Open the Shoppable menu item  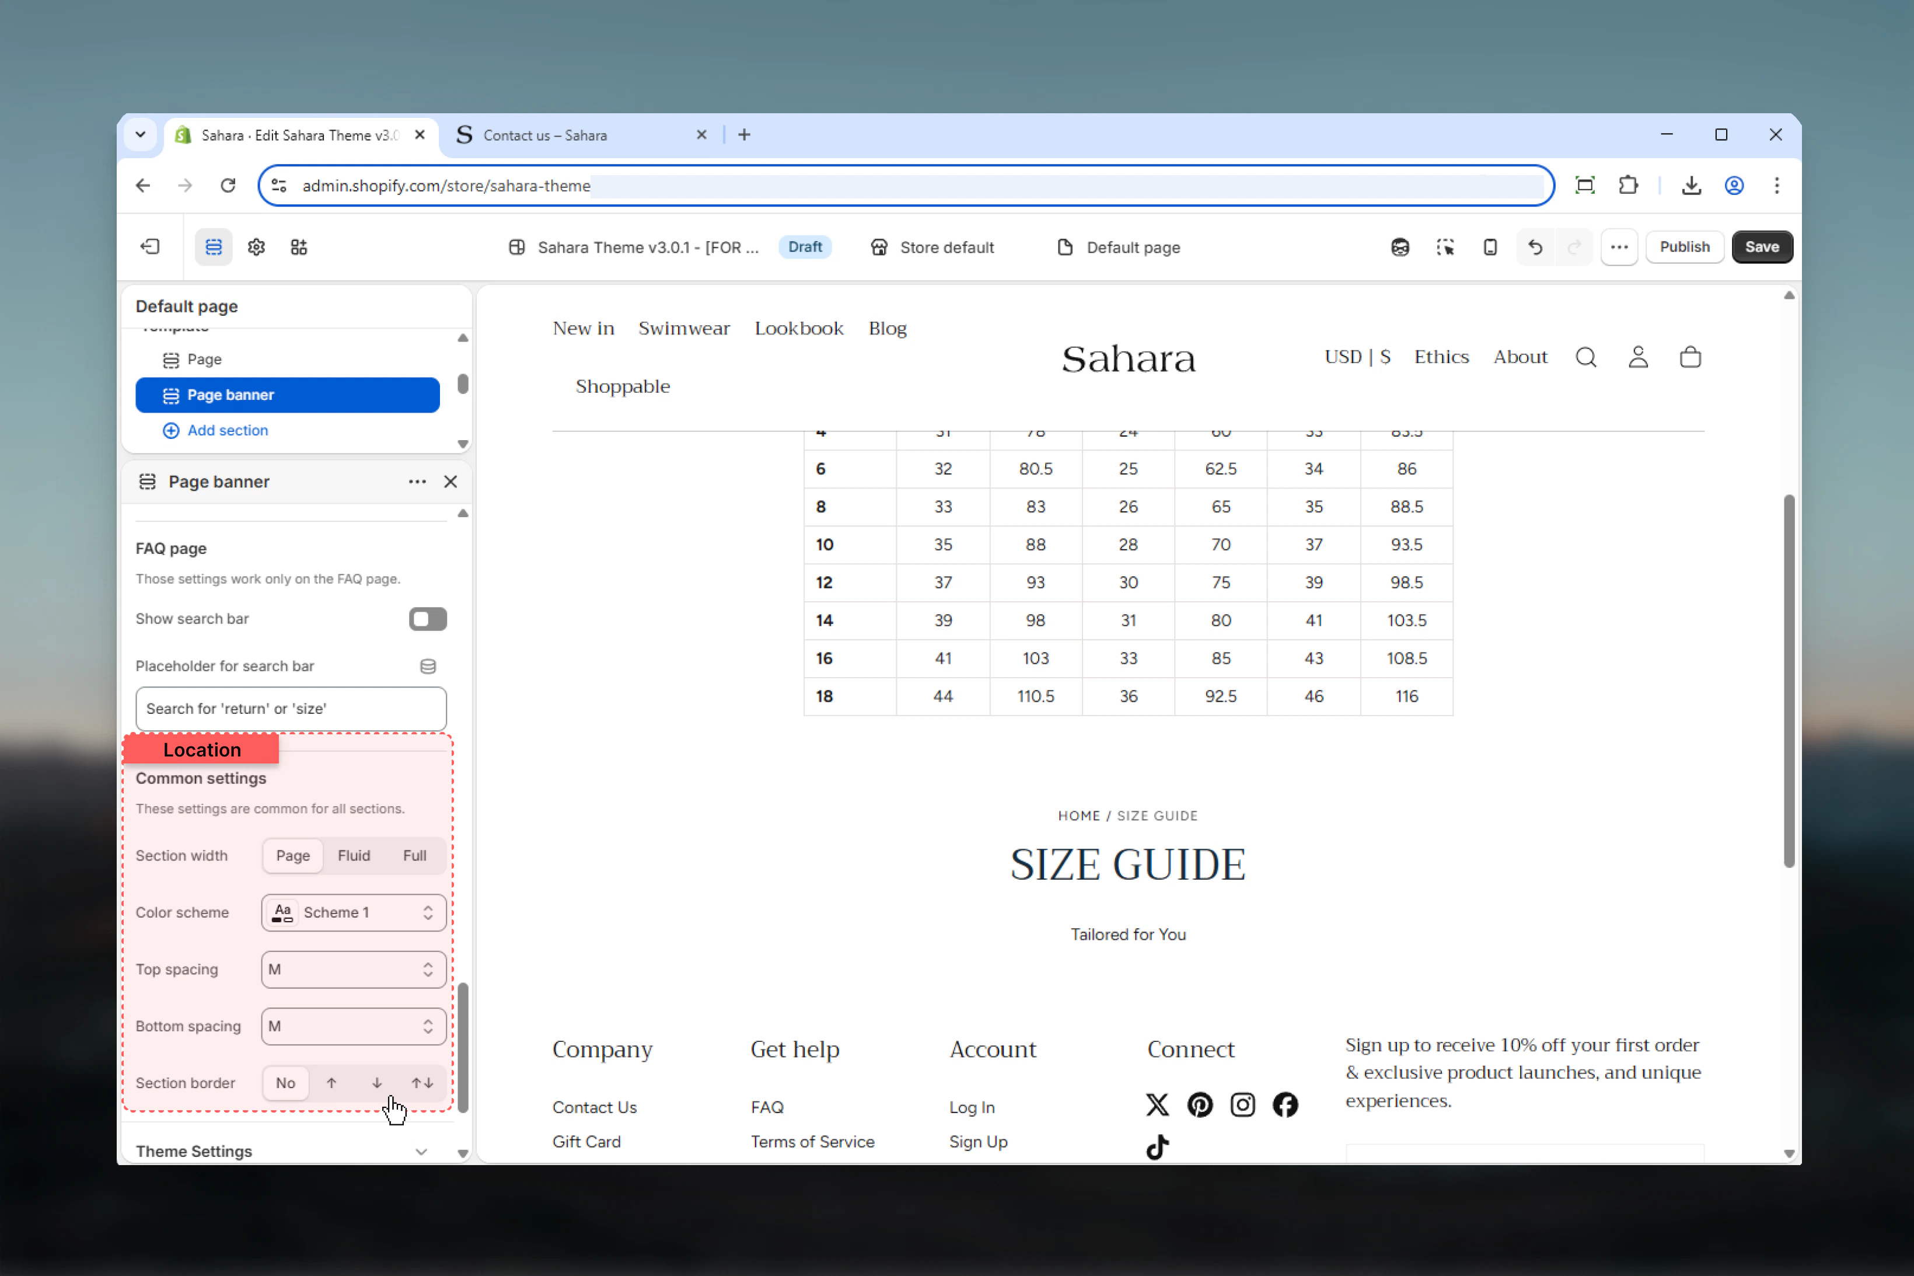coord(623,386)
